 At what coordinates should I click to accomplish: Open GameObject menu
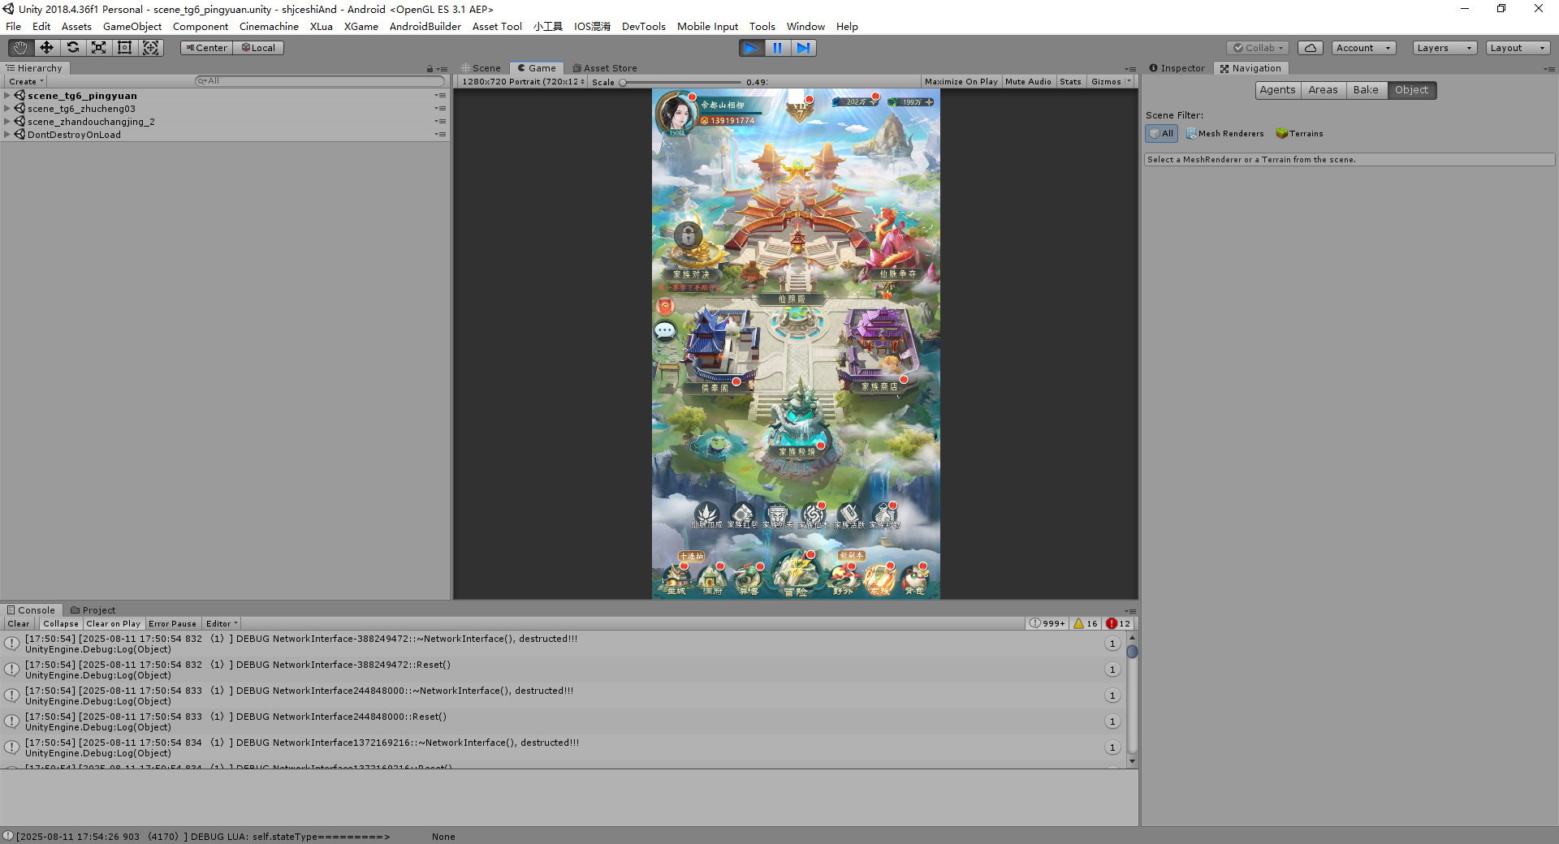132,27
